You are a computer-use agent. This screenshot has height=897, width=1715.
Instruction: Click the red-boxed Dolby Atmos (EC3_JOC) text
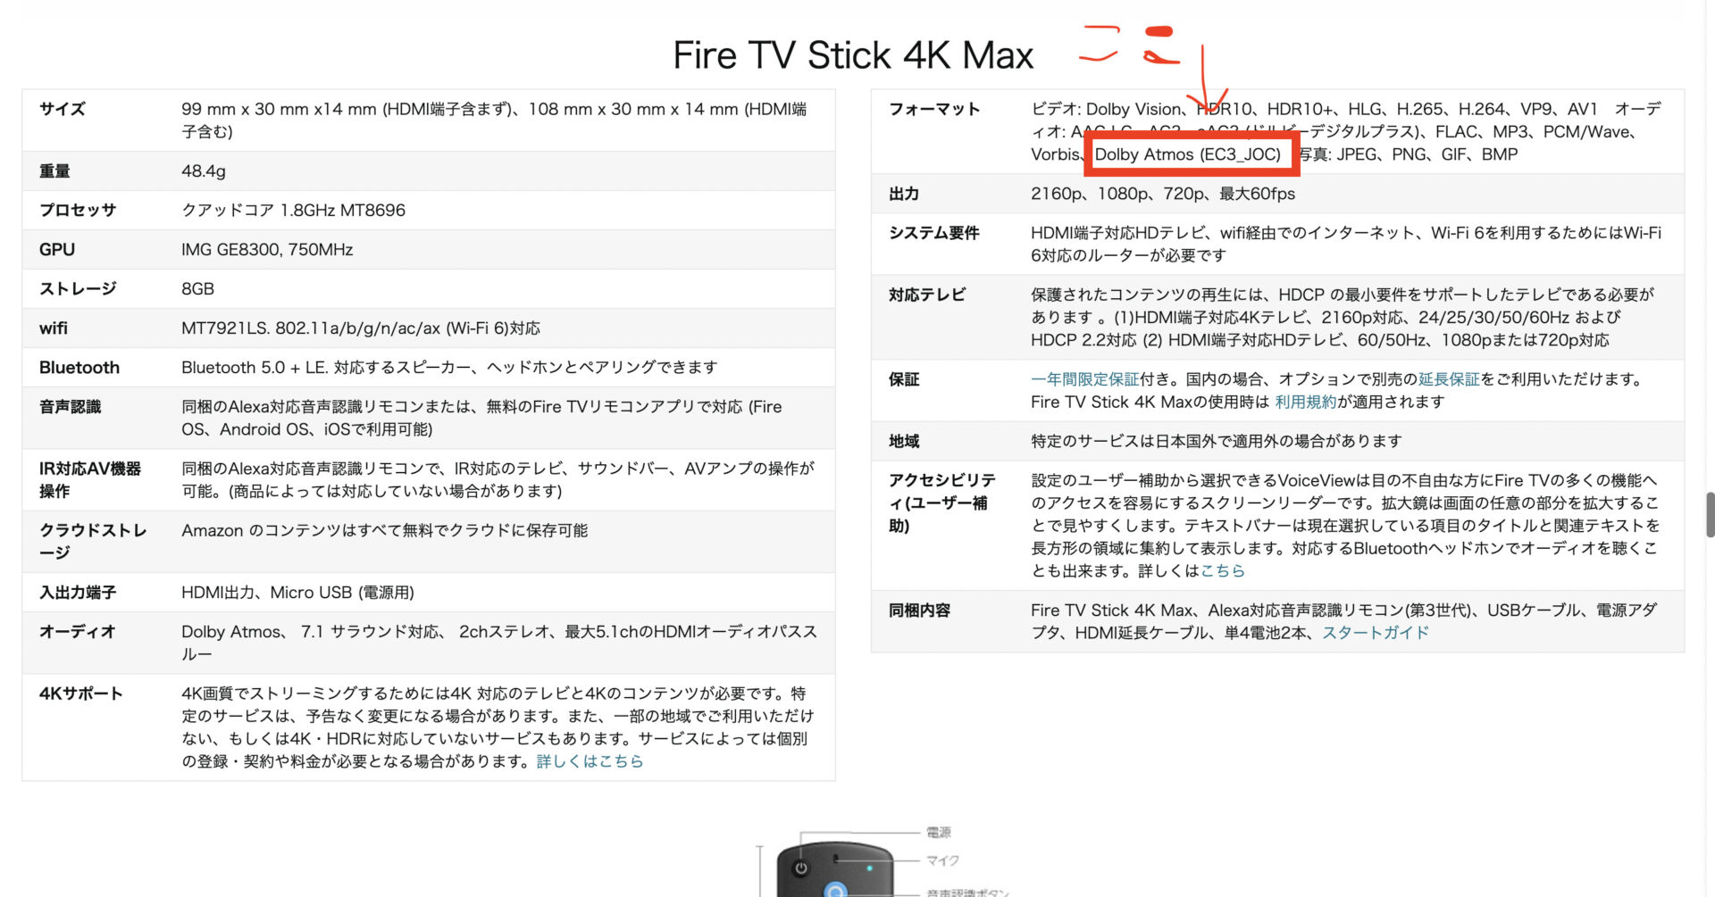click(x=1188, y=154)
